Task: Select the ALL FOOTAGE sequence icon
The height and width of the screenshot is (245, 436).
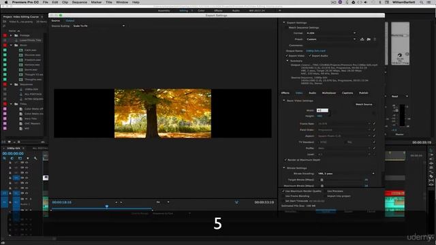Action: 21,94
